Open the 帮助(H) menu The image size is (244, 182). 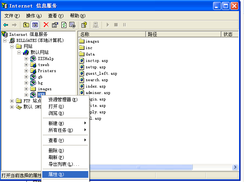click(x=78, y=16)
